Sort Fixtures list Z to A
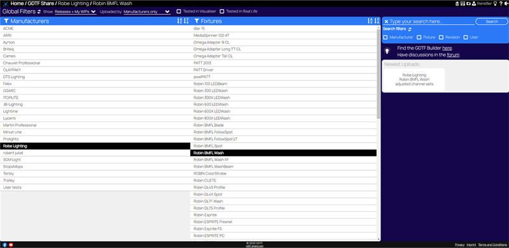Image resolution: width=509 pixels, height=248 pixels. pos(377,21)
